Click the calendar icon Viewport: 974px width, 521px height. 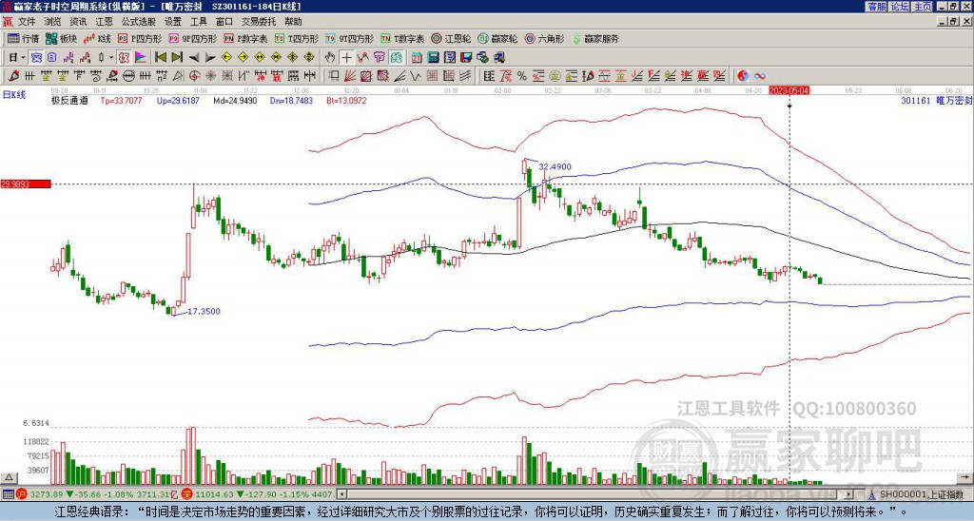[x=417, y=58]
